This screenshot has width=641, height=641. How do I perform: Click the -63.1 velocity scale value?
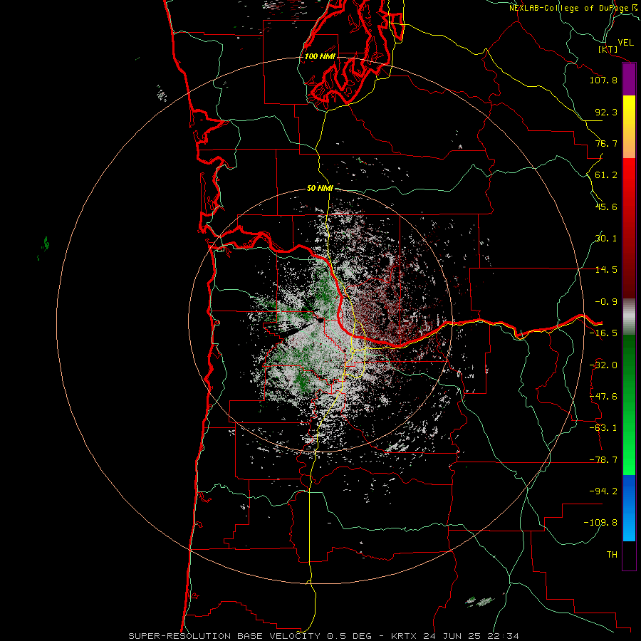(603, 428)
